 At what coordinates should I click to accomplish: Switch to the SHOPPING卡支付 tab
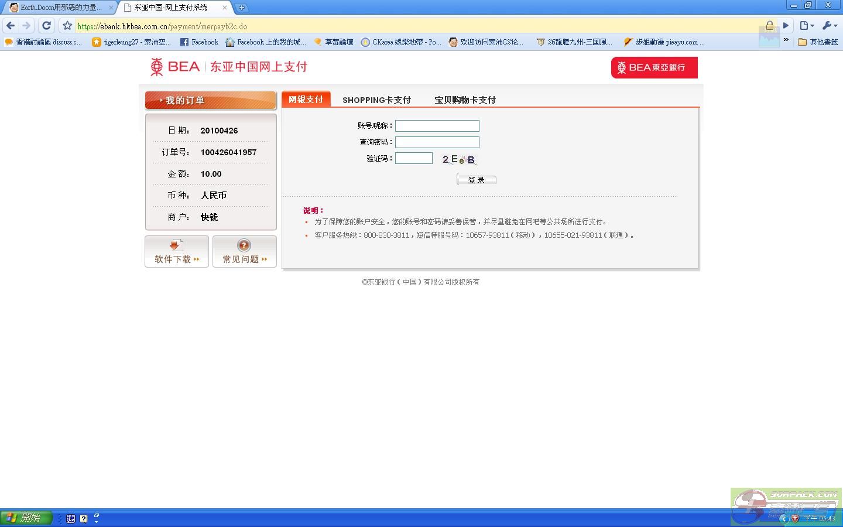tap(376, 100)
